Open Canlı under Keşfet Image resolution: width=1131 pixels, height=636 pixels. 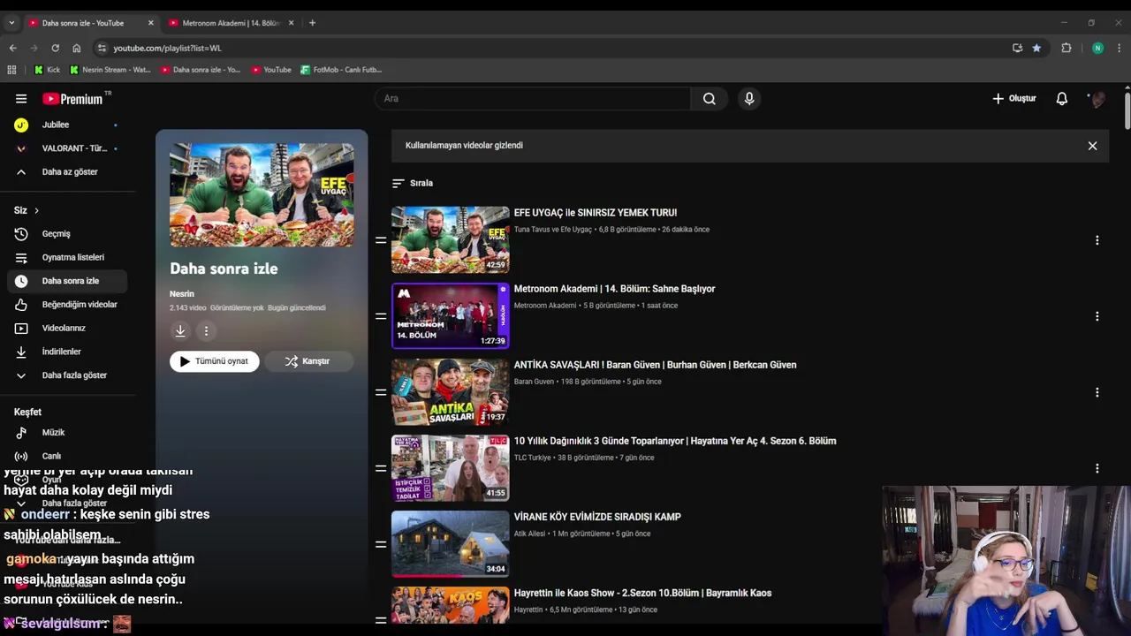67,457
